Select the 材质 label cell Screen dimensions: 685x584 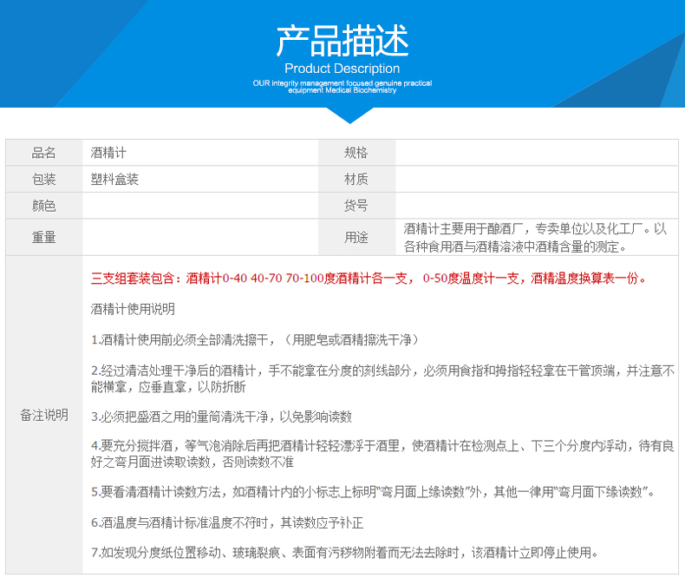[x=356, y=180]
